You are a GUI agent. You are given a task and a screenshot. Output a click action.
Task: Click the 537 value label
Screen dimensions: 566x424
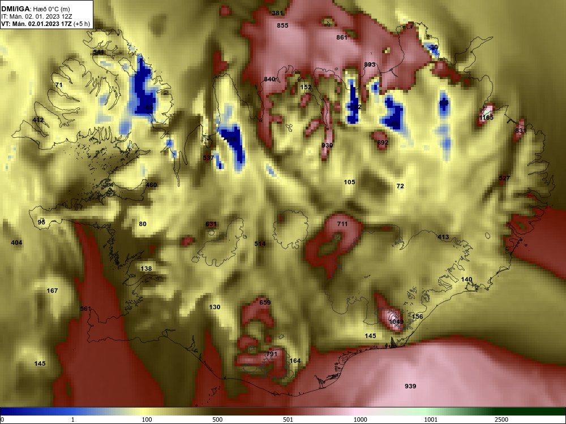click(x=208, y=158)
